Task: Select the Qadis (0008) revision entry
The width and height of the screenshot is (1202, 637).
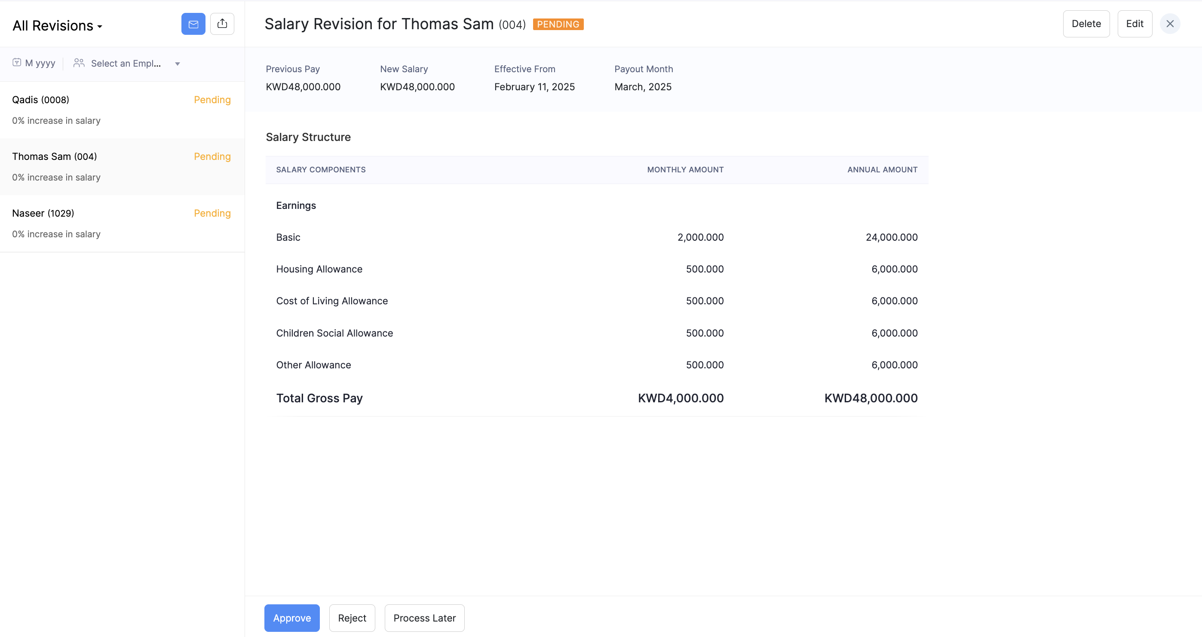Action: tap(40, 100)
